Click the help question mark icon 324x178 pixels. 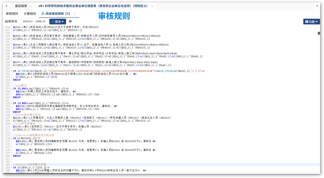pyautogui.click(x=70, y=21)
